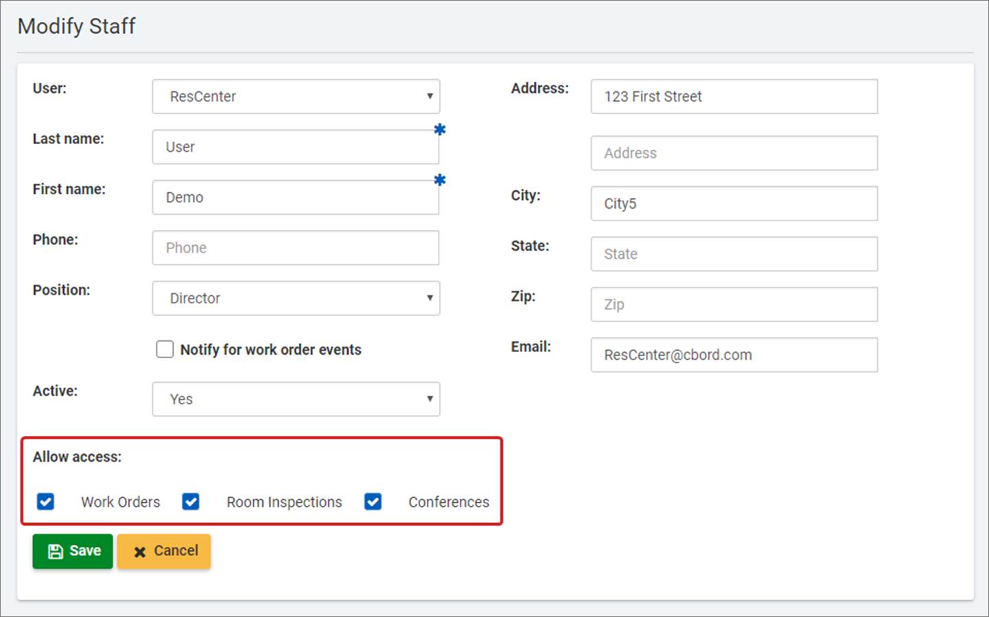
Task: Open the User dropdown showing ResCenter
Action: point(296,97)
